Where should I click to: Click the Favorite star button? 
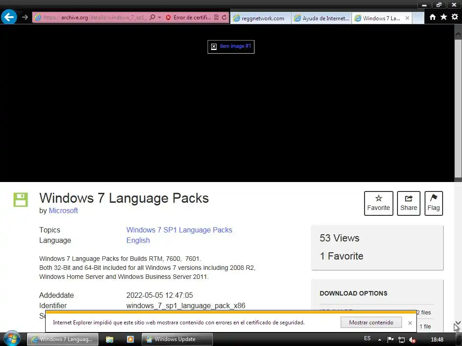[x=379, y=203]
